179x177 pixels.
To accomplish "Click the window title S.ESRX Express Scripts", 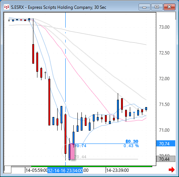I will 58,7.
